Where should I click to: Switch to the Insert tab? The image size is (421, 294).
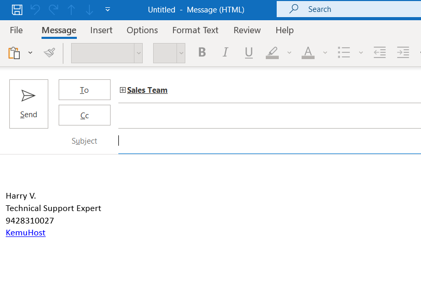(101, 30)
